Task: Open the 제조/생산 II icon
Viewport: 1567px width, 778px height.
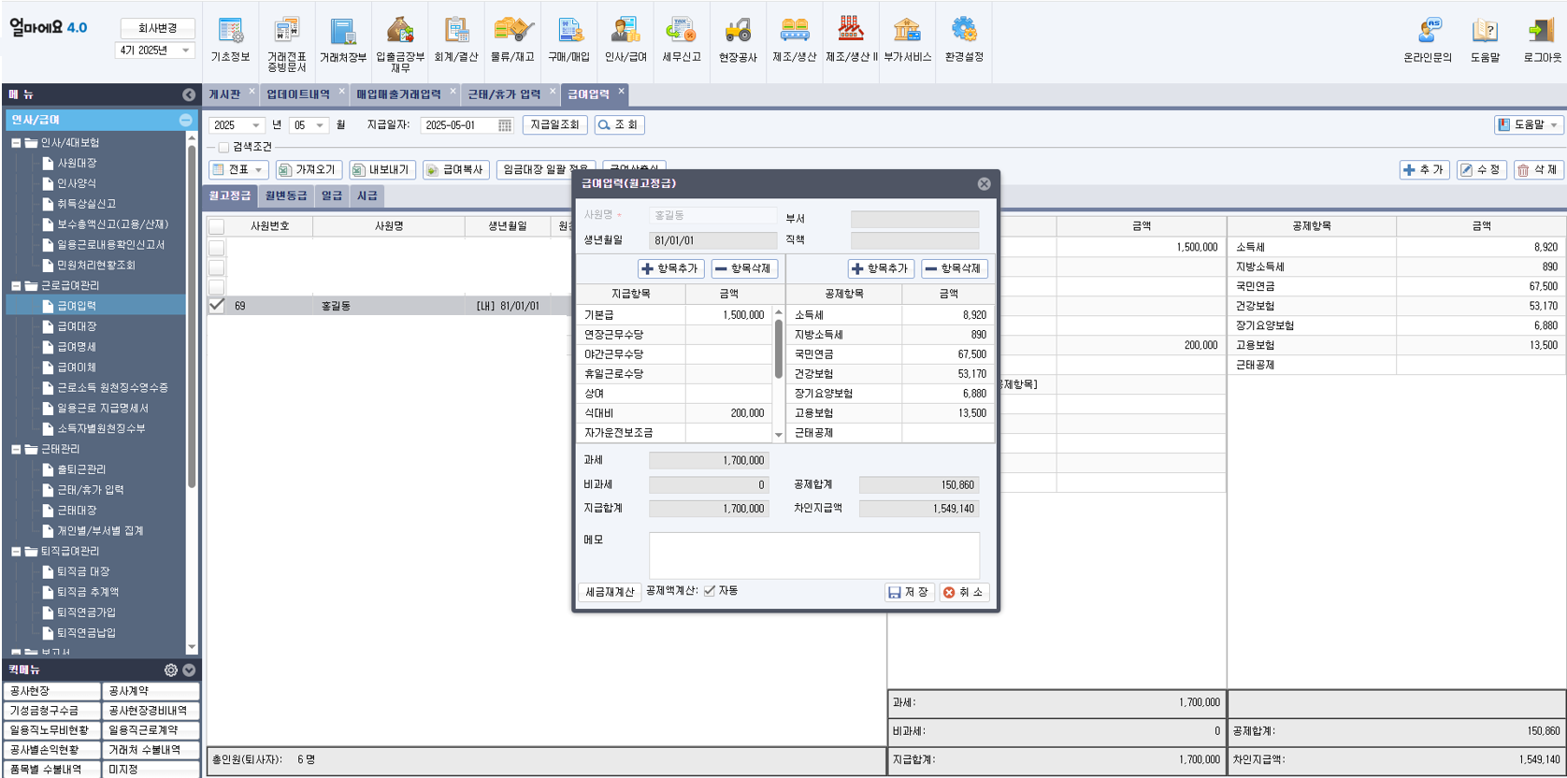Action: [x=851, y=40]
